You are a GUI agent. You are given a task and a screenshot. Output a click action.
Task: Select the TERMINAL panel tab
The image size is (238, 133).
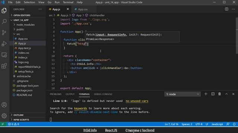click(84, 94)
